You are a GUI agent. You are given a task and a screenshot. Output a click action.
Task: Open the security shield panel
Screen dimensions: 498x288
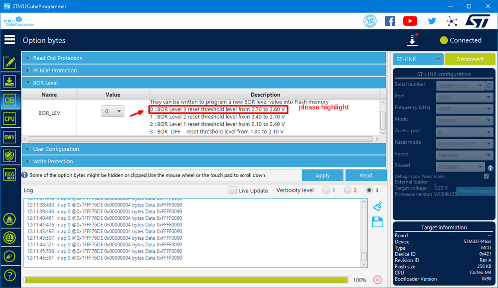point(9,156)
